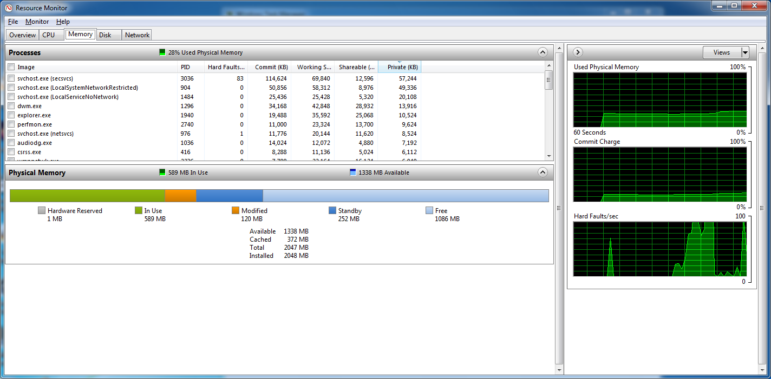The width and height of the screenshot is (771, 379).
Task: Click the Installed 2048 MB value
Action: click(x=296, y=256)
